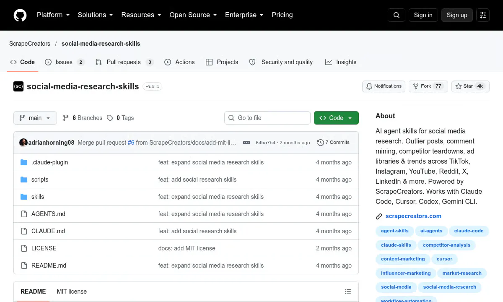The width and height of the screenshot is (503, 302).
Task: View 7 Commits history
Action: click(x=333, y=143)
